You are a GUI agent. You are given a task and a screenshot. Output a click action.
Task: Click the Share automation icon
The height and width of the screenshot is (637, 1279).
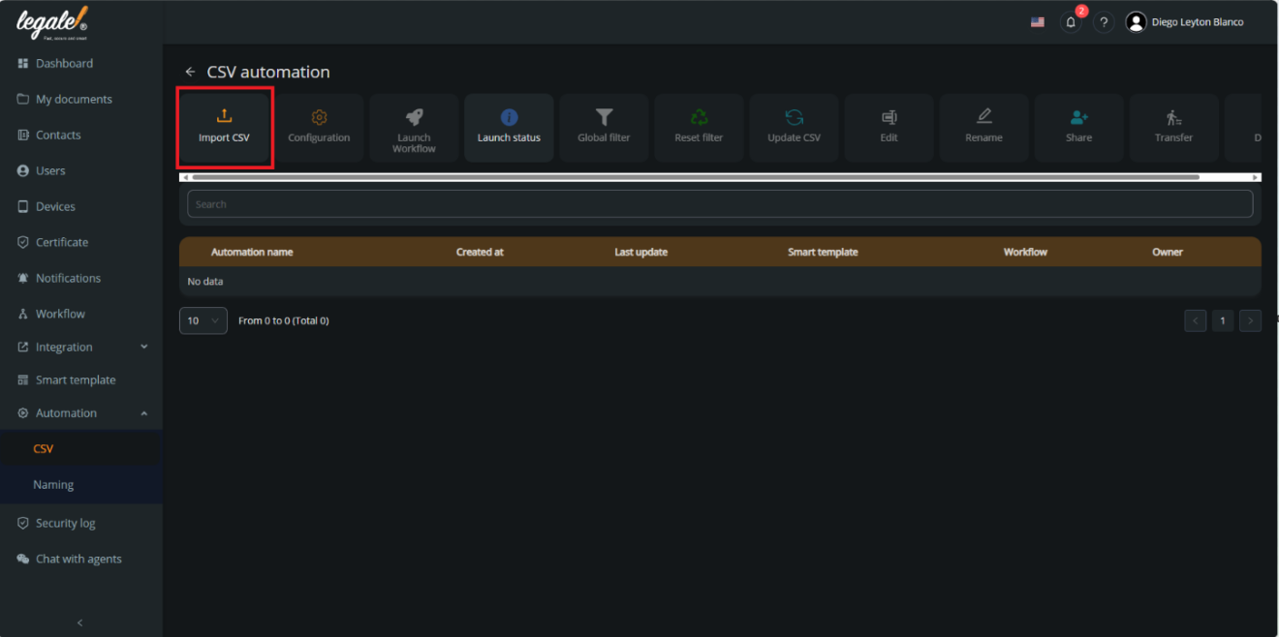[x=1078, y=127]
